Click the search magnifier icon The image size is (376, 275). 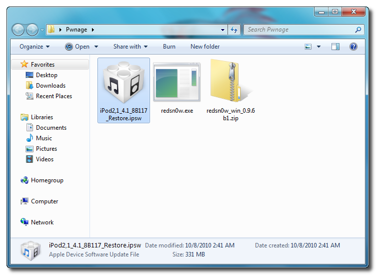pyautogui.click(x=358, y=30)
